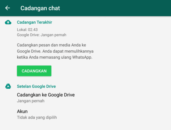Click the Cadangan Terakhir heading

34,22
